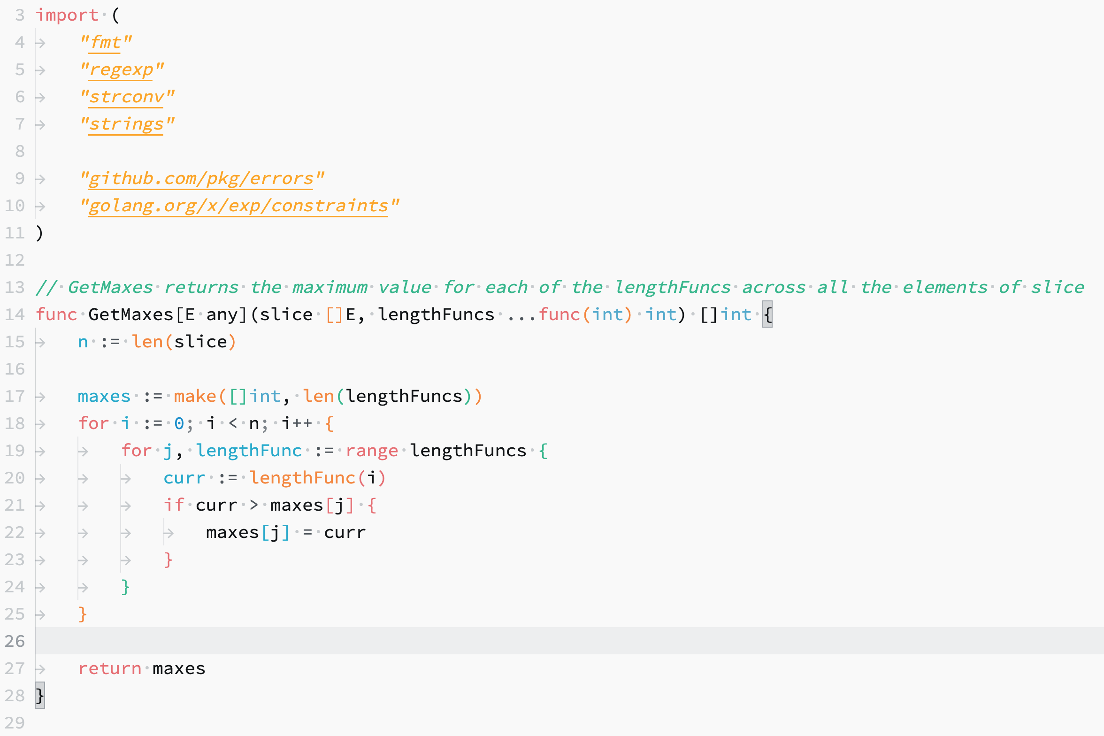Image resolution: width=1104 pixels, height=736 pixels.
Task: Click the closing brace on line 24
Action: pos(125,587)
